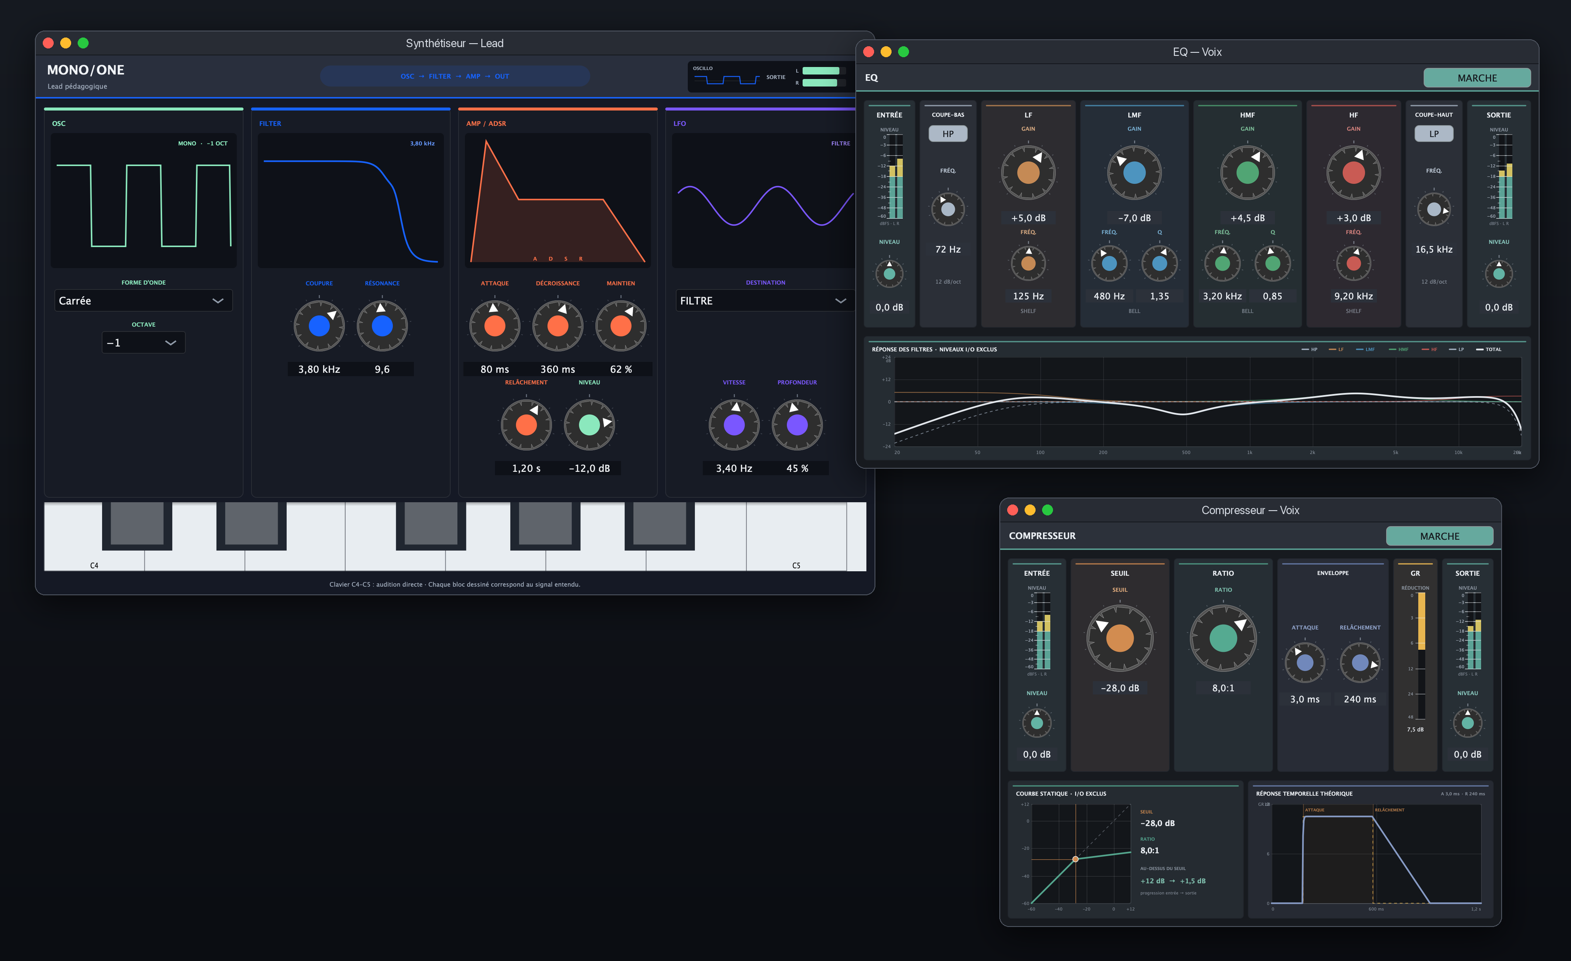Viewport: 1571px width, 961px height.
Task: Click the blue COUPURE filter cutoff knob
Action: 319,326
